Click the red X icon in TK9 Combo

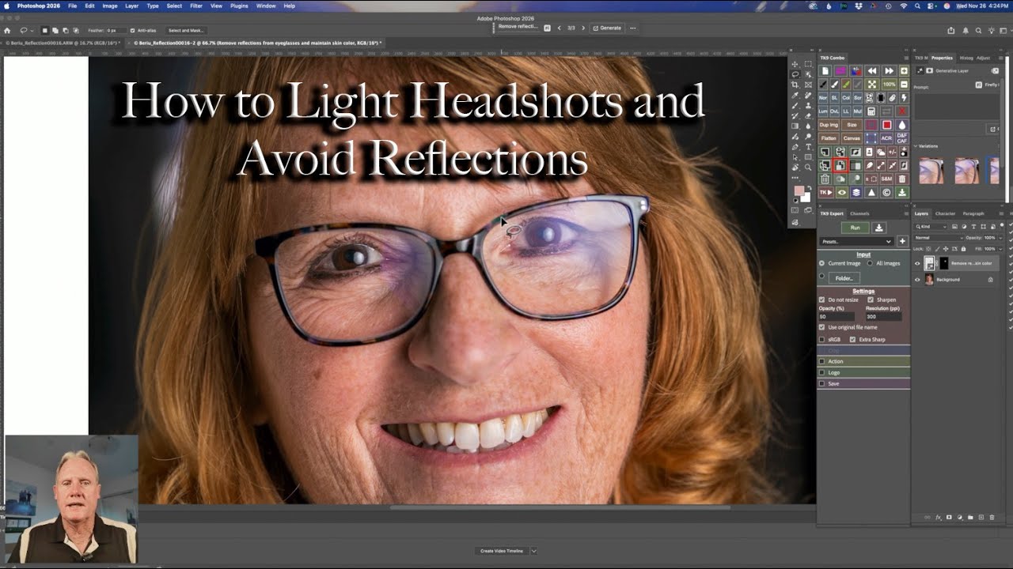coord(902,111)
